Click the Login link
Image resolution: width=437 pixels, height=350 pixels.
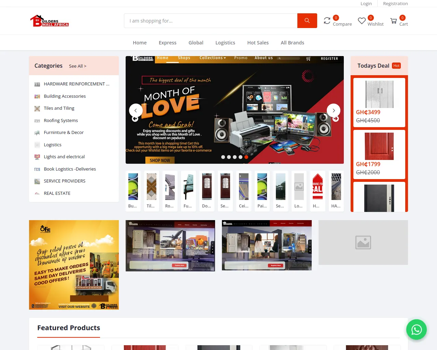(366, 3)
